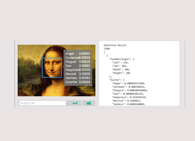
Task: Click the Detection Result heading text
Action: click(x=116, y=45)
